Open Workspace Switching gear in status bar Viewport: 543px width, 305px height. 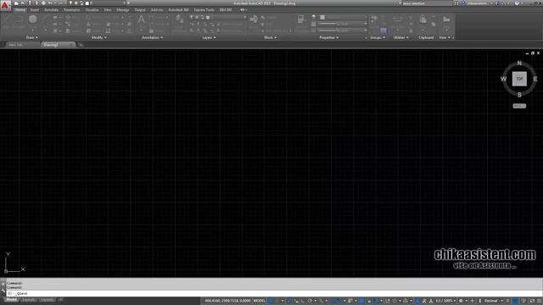(461, 301)
